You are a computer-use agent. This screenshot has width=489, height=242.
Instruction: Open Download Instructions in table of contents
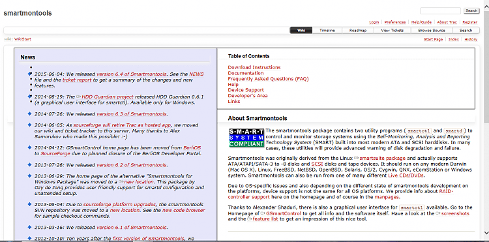[254, 67]
